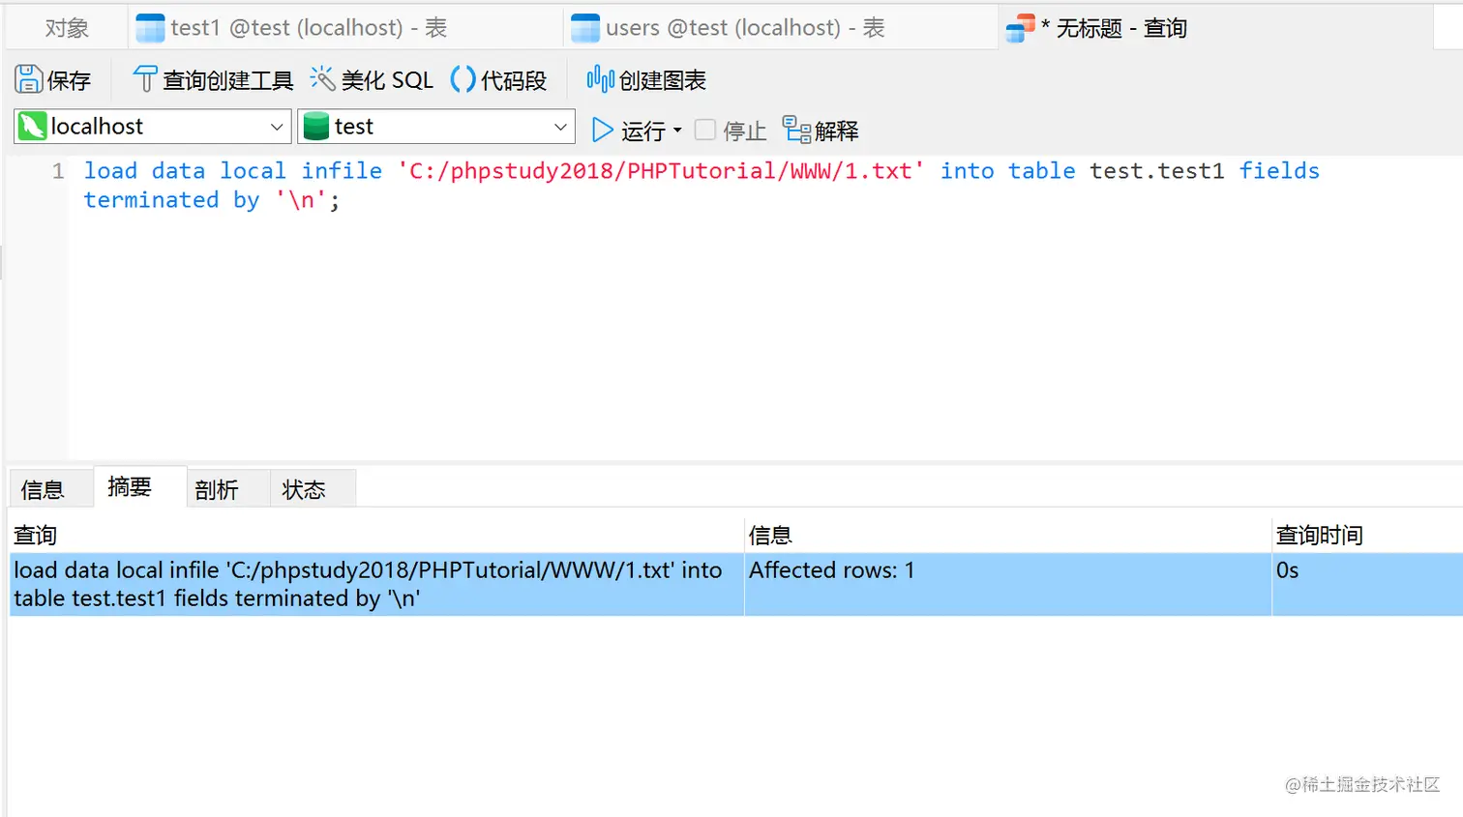The width and height of the screenshot is (1463, 817).
Task: Click the file path string in SQL editor
Action: tap(661, 171)
